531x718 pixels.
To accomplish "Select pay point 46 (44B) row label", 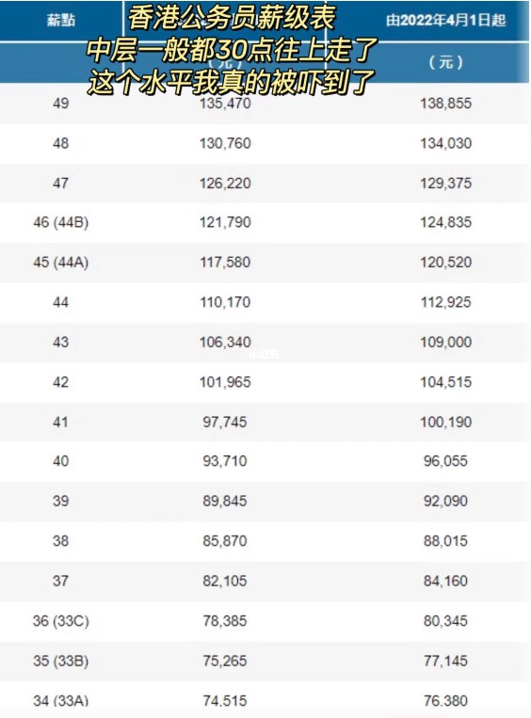I will (x=60, y=222).
